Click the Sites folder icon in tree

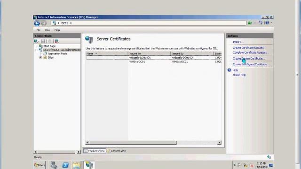(45, 57)
